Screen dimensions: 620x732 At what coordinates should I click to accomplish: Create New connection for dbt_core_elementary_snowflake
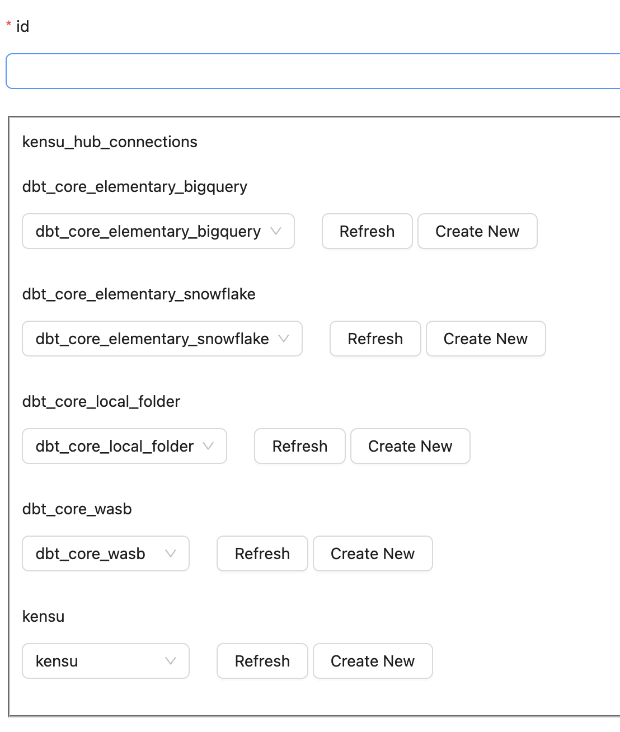pos(486,339)
